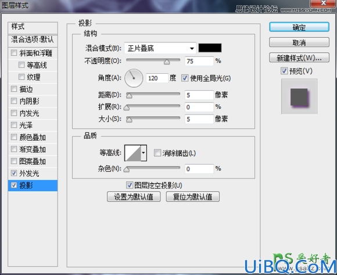
Task: Open the 图案叠加 settings entry
Action: tap(33, 161)
